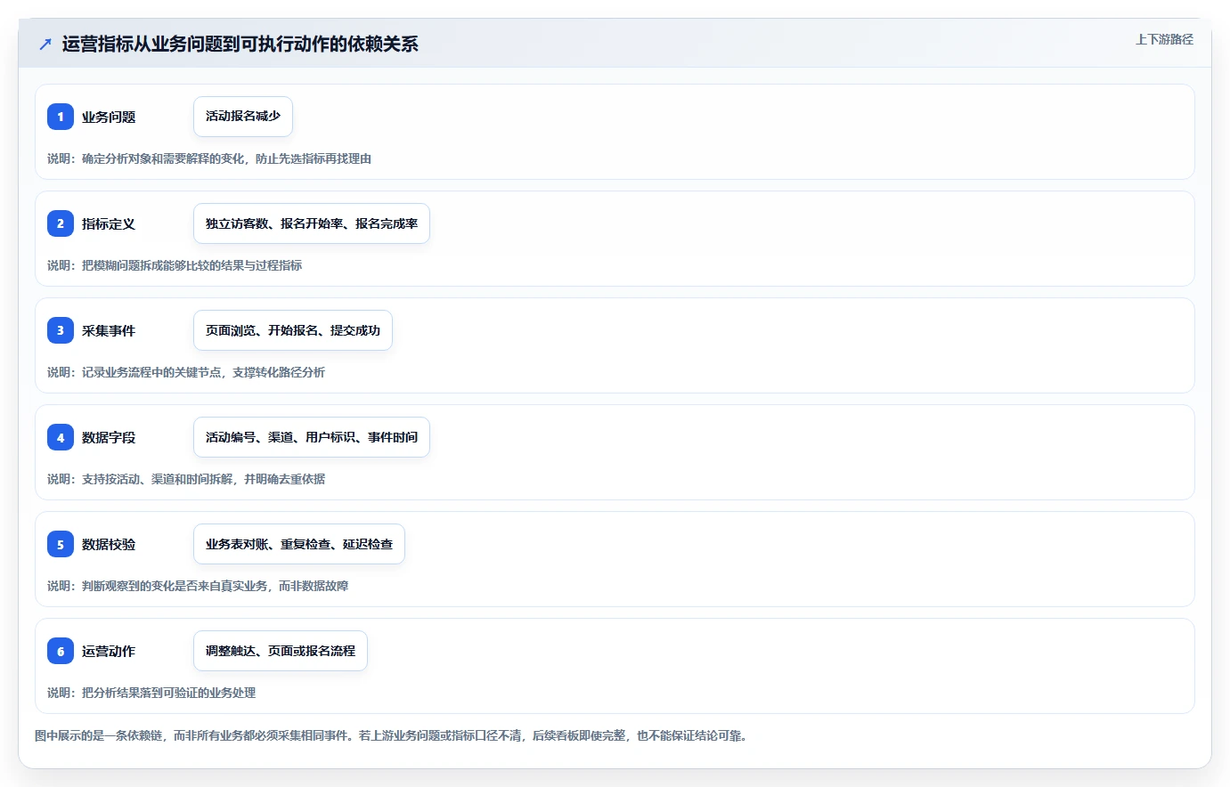This screenshot has width=1230, height=787.
Task: Select the 活动编号、渠道、用户标识、事件时间 chip
Action: [312, 437]
